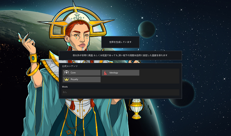This screenshot has height=136, width=231.
Task: Click the loading tip about underground caves
Action: 120,55
